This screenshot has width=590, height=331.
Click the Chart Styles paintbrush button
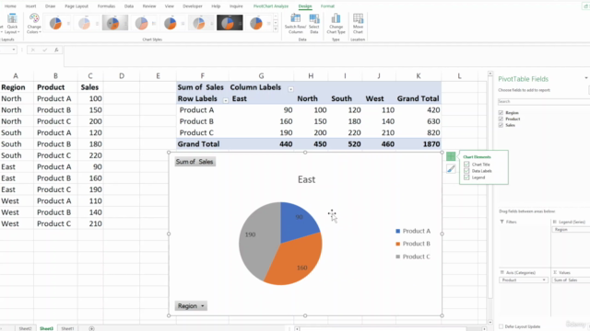tap(451, 169)
